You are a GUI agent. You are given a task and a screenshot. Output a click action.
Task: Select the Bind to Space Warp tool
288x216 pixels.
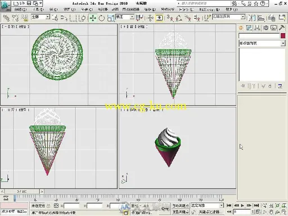point(25,18)
